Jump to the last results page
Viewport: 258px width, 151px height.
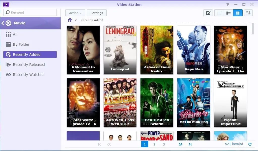pyautogui.click(x=190, y=144)
